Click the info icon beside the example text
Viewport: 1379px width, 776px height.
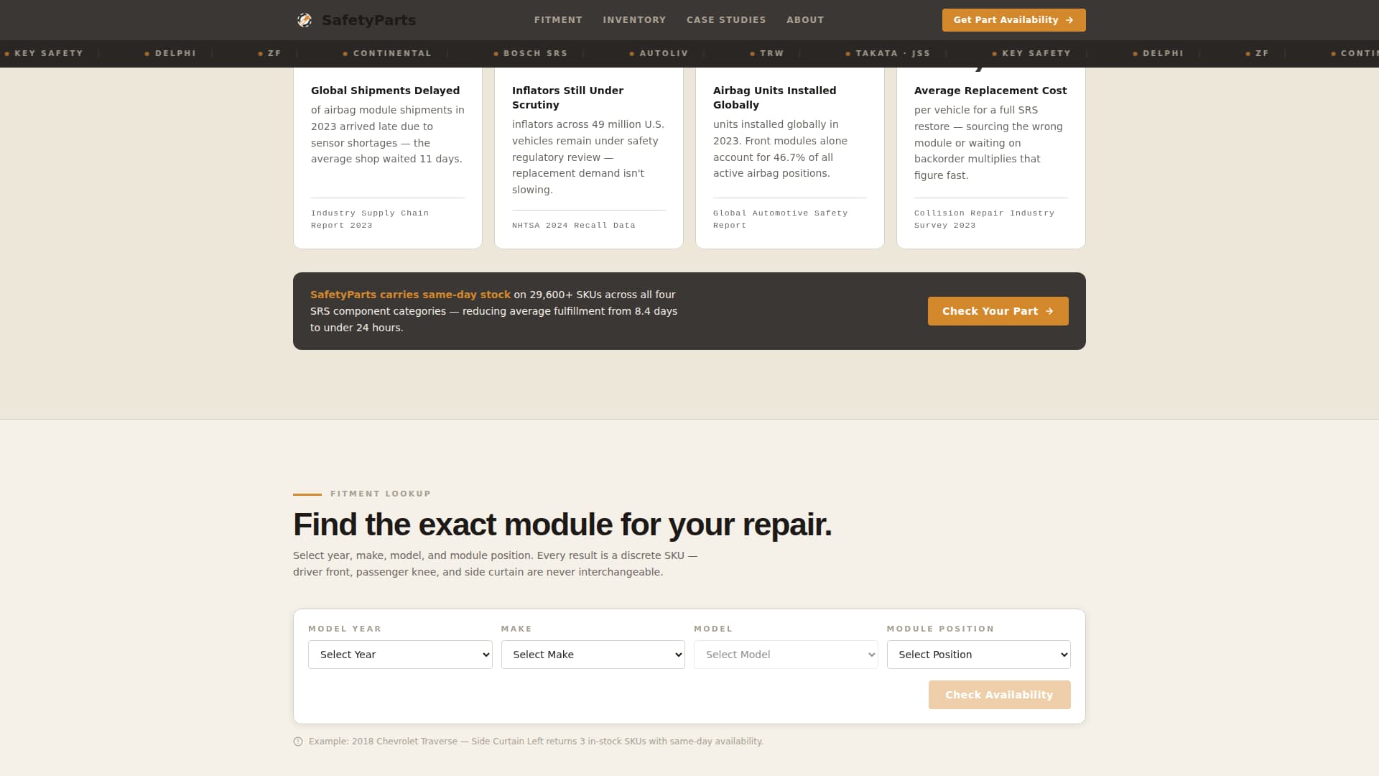(297, 741)
